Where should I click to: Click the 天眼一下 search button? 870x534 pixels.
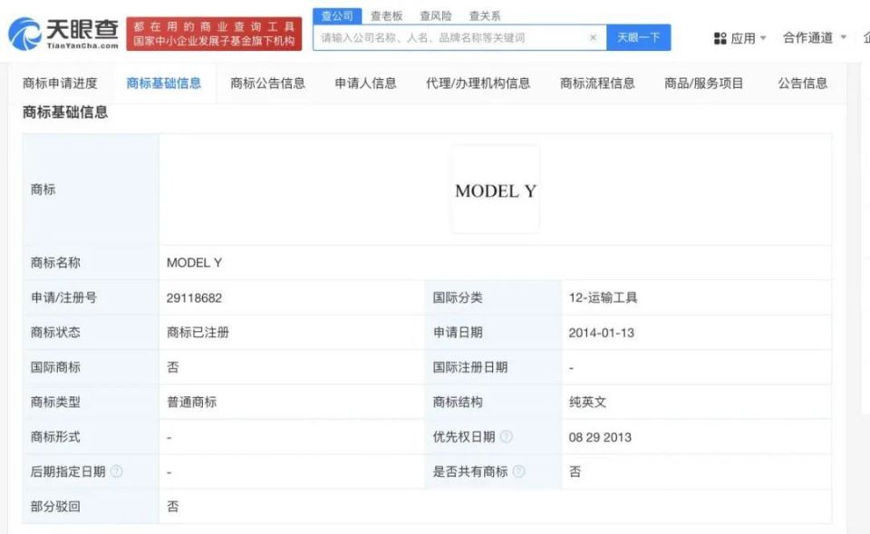click(x=639, y=37)
